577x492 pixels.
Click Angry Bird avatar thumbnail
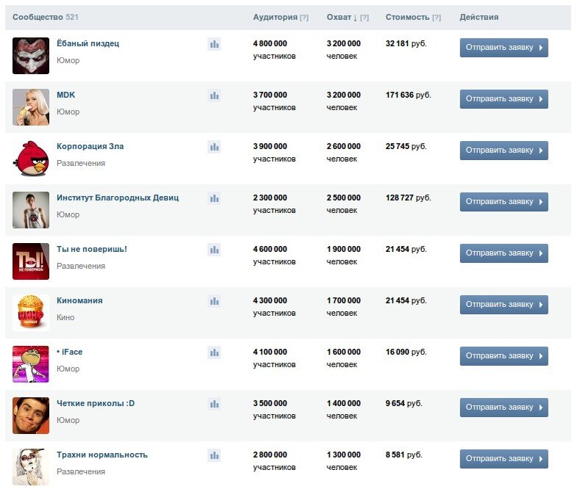click(x=31, y=159)
